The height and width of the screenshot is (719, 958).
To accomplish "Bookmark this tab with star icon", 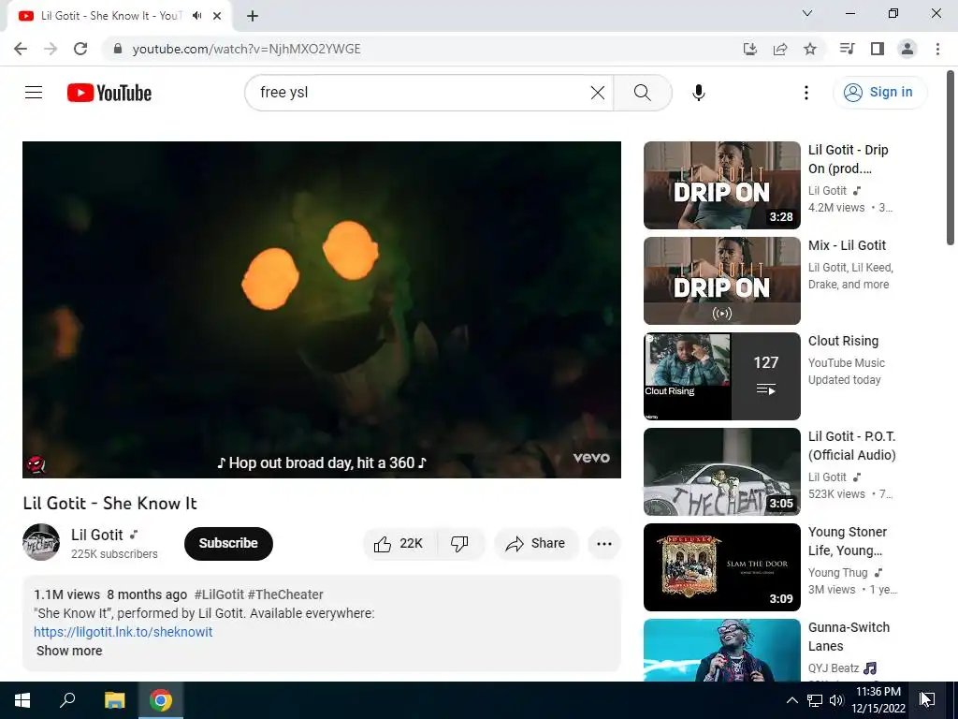I will 810,49.
